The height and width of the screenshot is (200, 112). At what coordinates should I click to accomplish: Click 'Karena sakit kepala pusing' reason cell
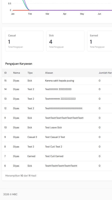pos(59,80)
